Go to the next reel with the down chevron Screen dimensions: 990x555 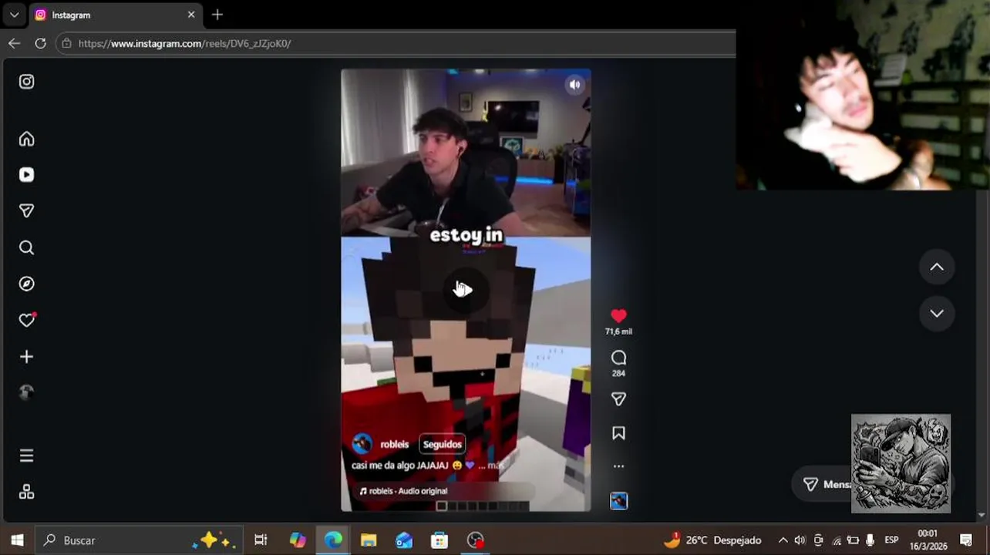[937, 314]
